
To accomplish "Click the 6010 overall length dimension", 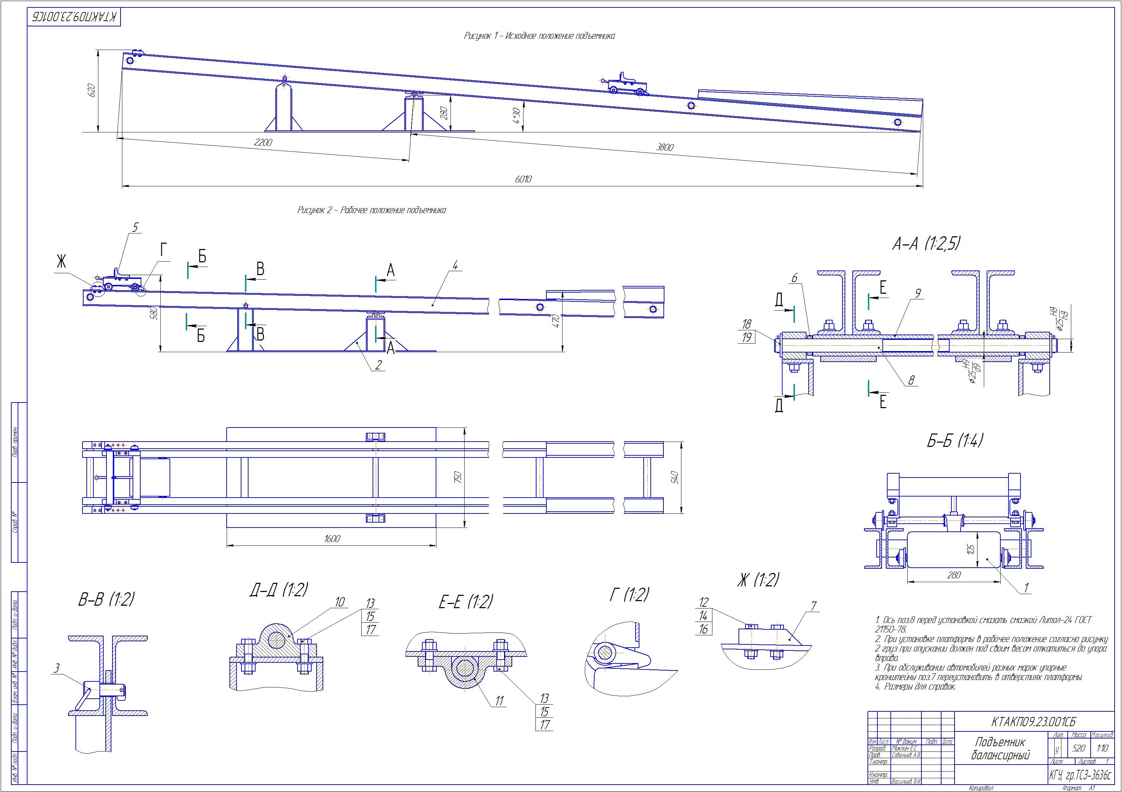I will (523, 179).
